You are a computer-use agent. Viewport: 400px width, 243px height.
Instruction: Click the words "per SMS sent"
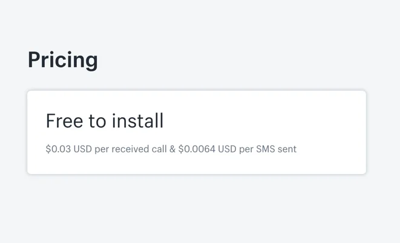(268, 149)
